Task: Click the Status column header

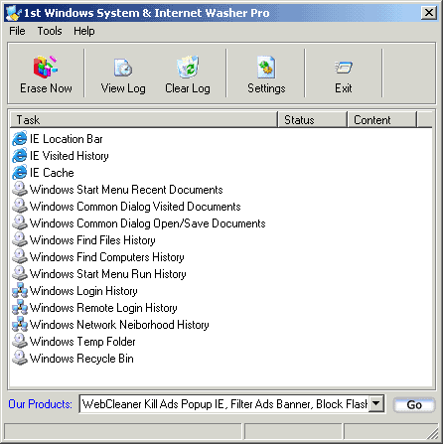Action: click(312, 119)
